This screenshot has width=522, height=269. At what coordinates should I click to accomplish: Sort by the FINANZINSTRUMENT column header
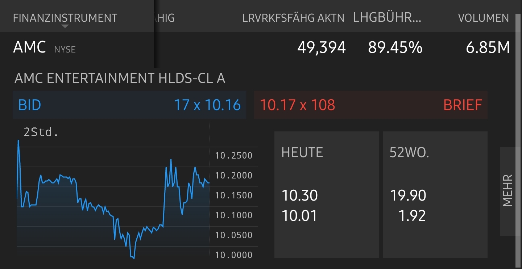pos(65,18)
